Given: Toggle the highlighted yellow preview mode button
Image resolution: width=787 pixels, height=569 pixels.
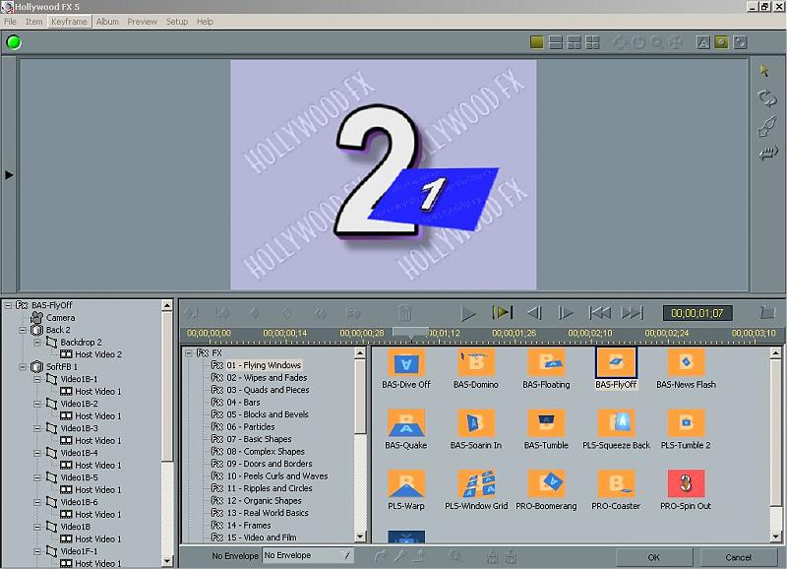Looking at the screenshot, I should pos(721,42).
